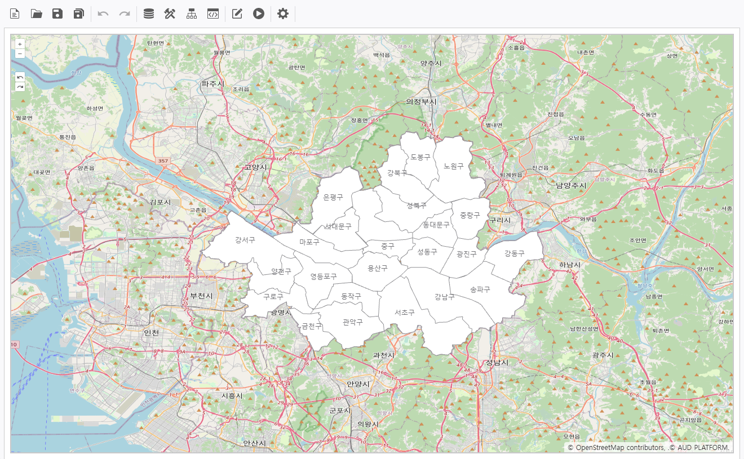
Task: Open the code script editor icon
Action: click(212, 14)
